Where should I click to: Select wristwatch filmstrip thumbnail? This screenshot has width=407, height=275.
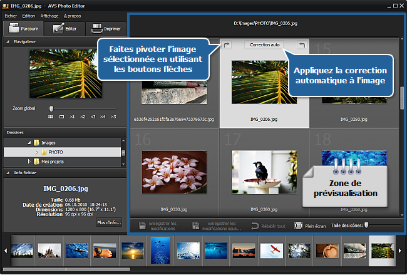point(105,251)
